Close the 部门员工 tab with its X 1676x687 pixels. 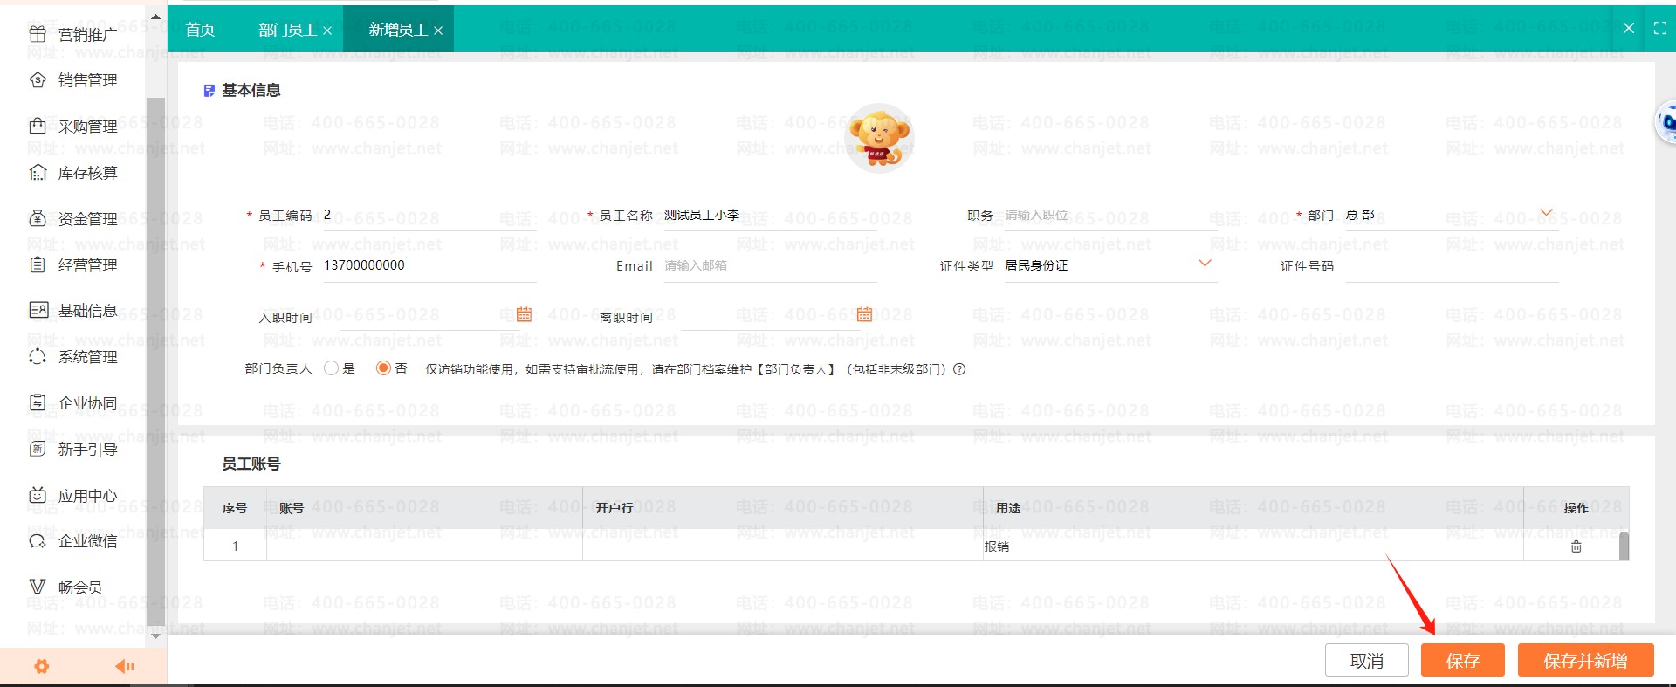327,31
